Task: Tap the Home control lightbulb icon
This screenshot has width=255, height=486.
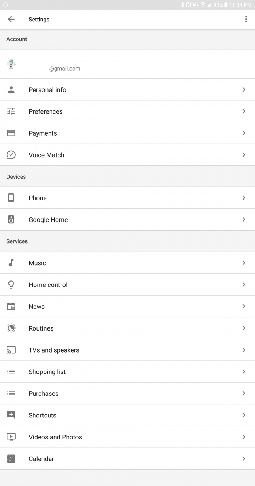Action: pos(11,284)
